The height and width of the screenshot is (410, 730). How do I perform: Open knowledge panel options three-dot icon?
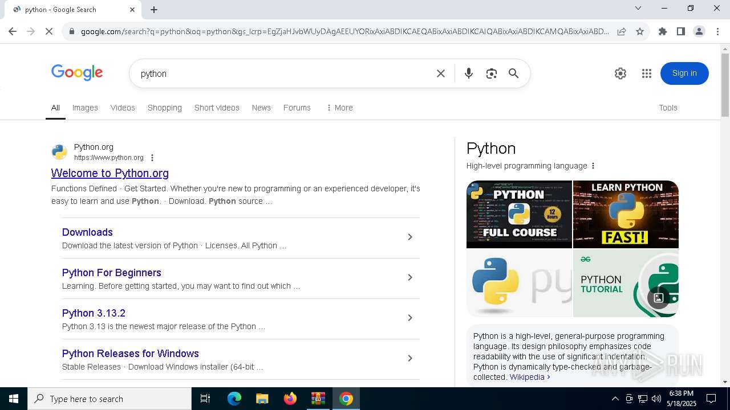tap(593, 166)
